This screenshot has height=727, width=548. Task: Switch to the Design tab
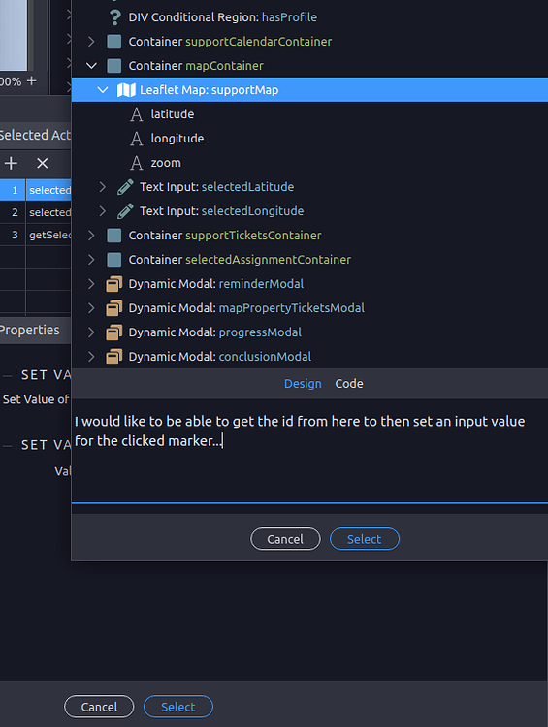tap(303, 384)
